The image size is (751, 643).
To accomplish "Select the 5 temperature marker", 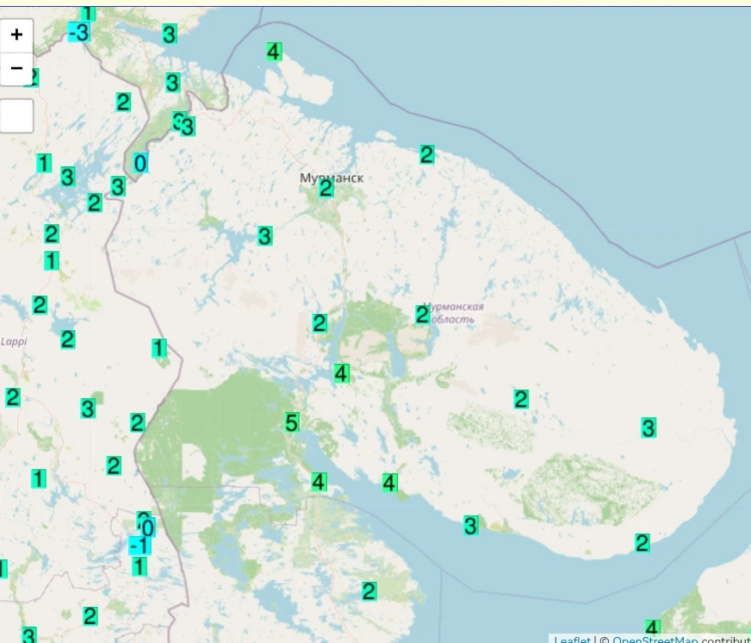I will pos(292,423).
